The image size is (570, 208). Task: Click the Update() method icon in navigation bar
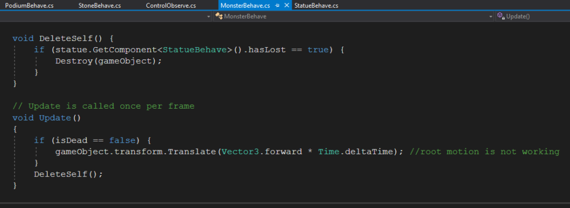501,16
